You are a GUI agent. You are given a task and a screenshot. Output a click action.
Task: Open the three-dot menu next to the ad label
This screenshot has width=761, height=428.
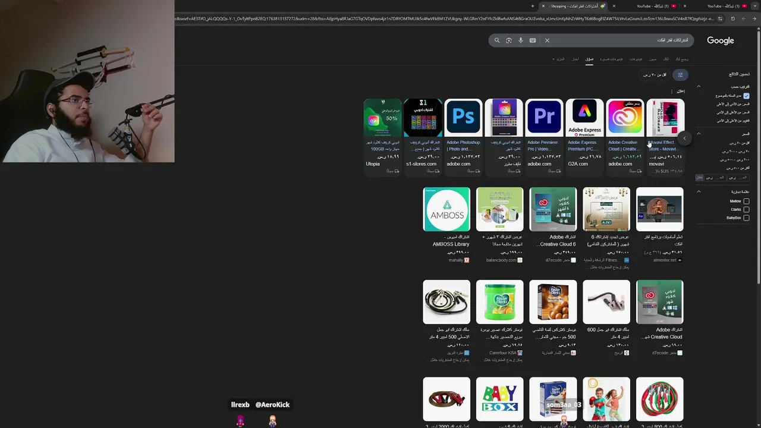point(672,91)
